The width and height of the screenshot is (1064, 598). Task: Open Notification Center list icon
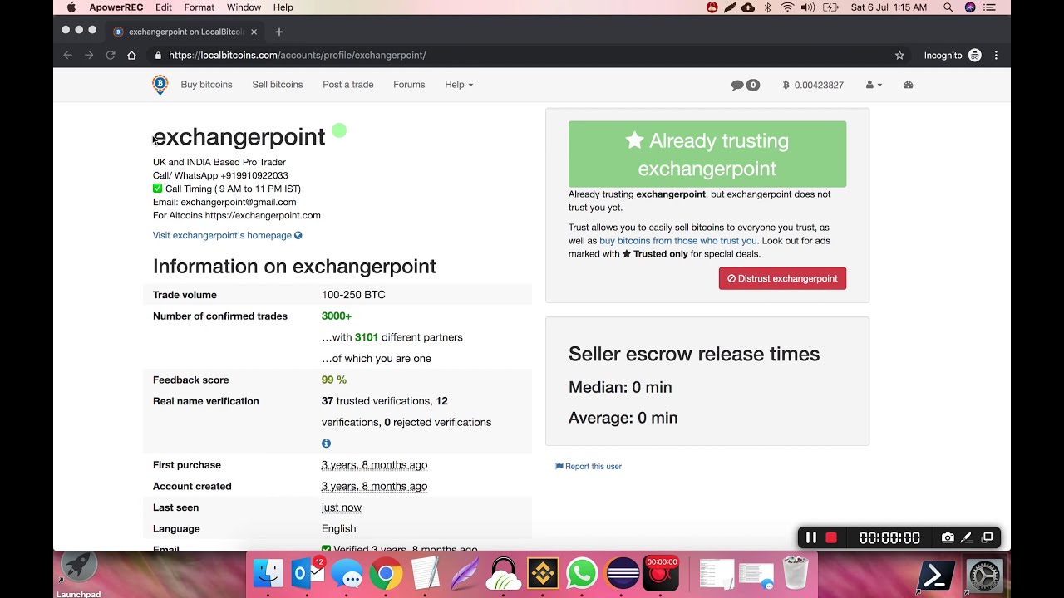click(x=990, y=7)
